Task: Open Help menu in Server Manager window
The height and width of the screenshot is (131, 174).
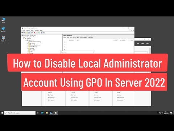Action: (147, 43)
